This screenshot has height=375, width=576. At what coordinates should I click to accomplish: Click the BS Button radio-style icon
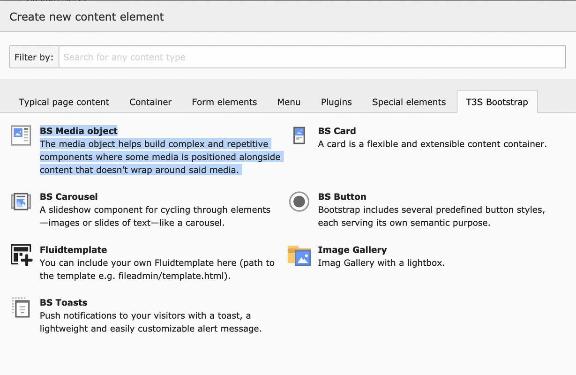299,202
